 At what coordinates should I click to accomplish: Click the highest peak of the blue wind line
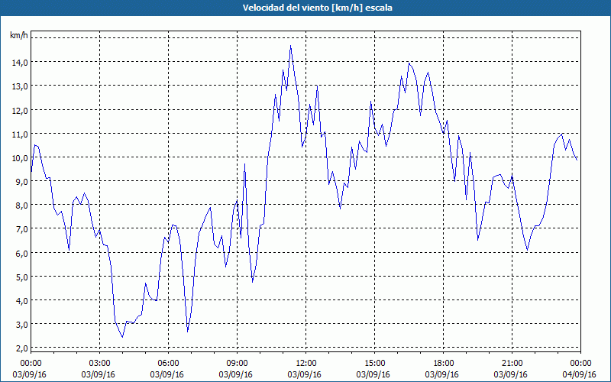tap(291, 46)
